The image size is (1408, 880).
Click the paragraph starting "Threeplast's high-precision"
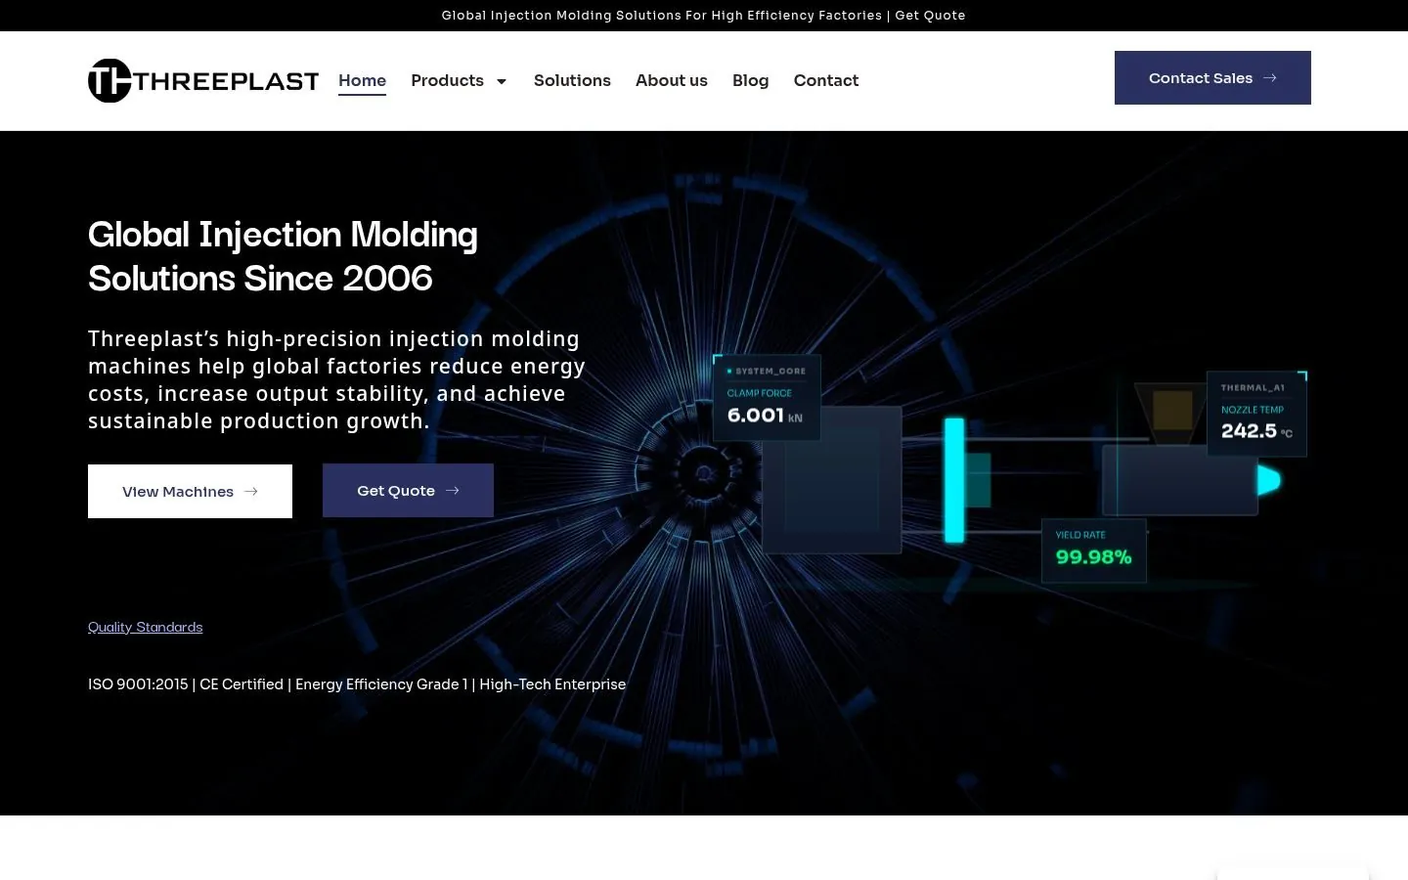337,379
